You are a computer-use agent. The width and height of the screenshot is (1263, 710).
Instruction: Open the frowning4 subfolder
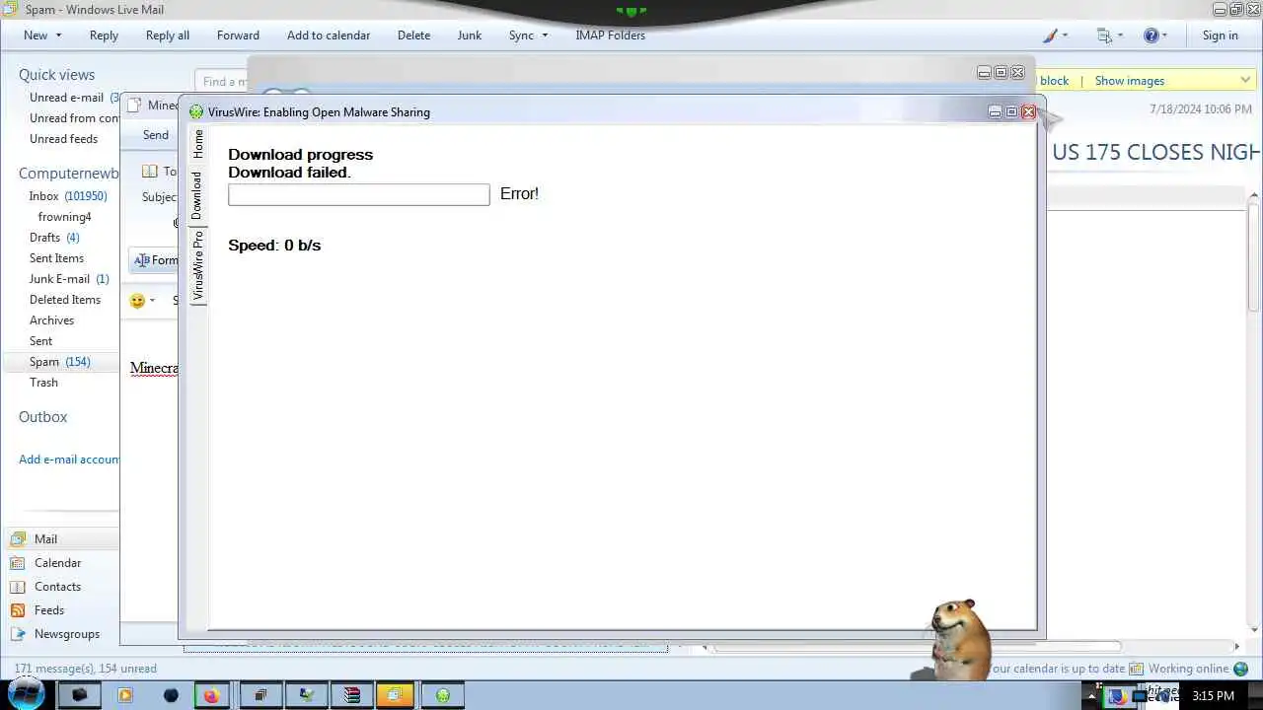[64, 217]
